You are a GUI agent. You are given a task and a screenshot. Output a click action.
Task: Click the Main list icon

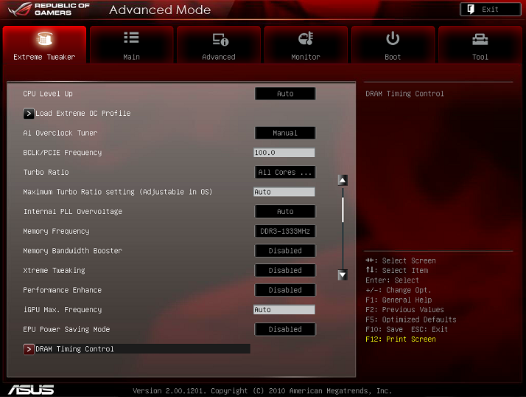coord(131,38)
